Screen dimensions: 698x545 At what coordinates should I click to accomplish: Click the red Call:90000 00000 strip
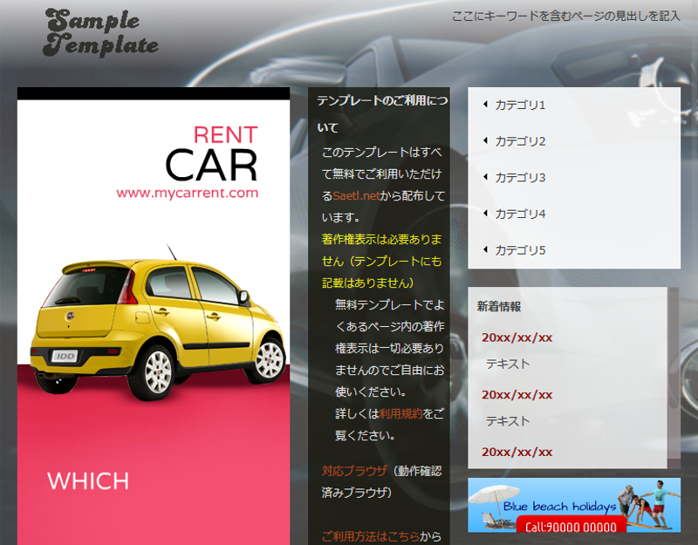pyautogui.click(x=569, y=526)
